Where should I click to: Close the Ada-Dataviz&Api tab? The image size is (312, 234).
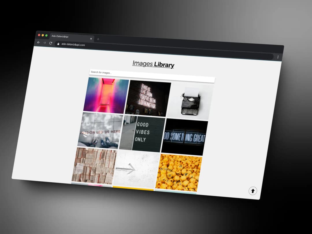[x=91, y=38]
